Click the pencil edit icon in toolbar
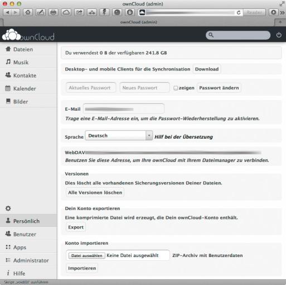Image resolution: width=286 pixels, height=285 pixels. pos(41,12)
